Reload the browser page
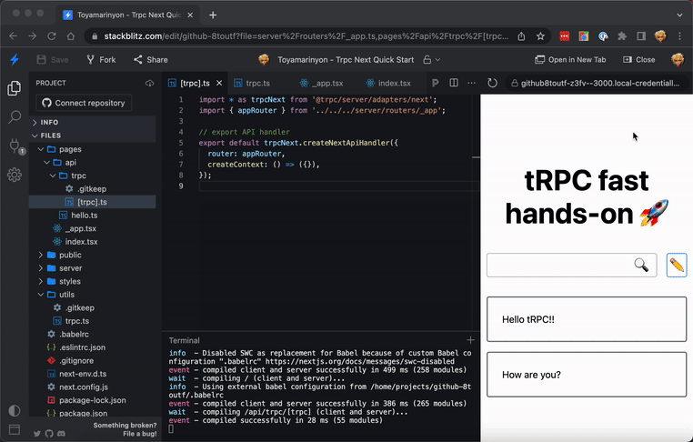This screenshot has height=442, width=693. click(x=52, y=36)
